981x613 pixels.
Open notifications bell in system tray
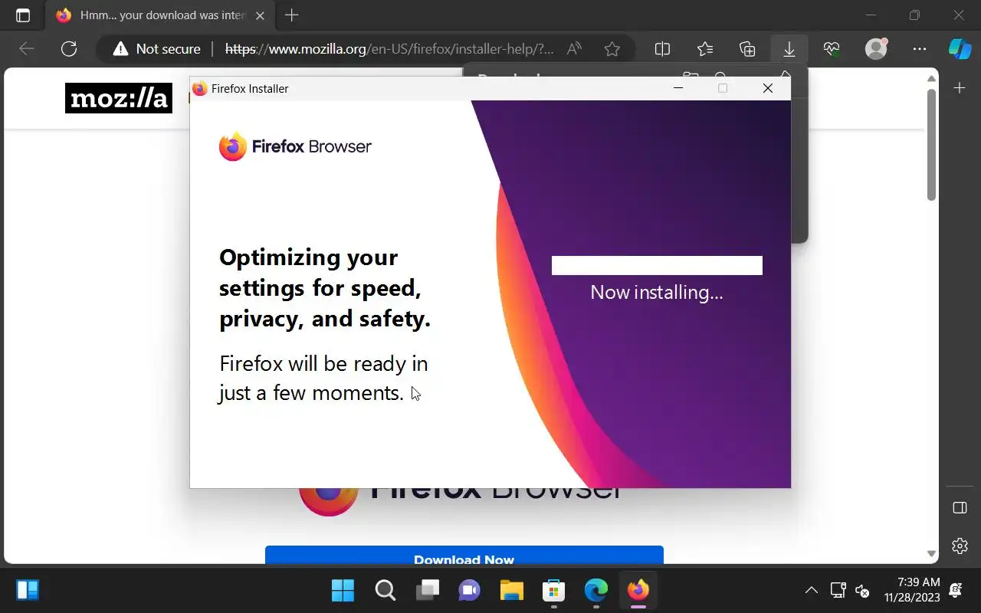click(956, 590)
